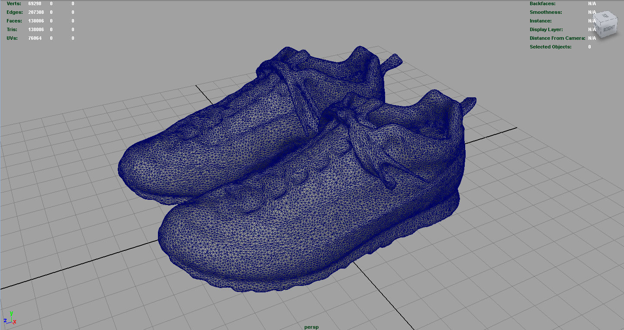This screenshot has width=624, height=330.
Task: Click the UV count value 76064
Action: click(35, 38)
